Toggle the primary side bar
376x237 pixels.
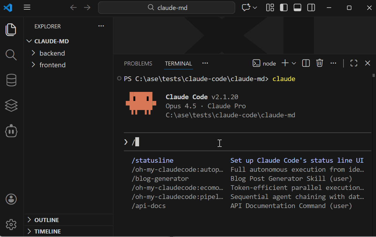tap(284, 8)
